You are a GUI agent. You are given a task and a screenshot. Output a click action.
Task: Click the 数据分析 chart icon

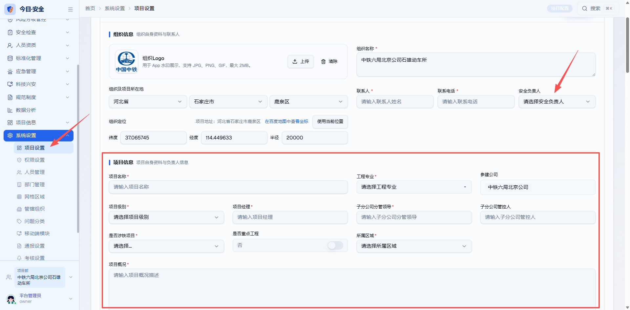(x=10, y=110)
